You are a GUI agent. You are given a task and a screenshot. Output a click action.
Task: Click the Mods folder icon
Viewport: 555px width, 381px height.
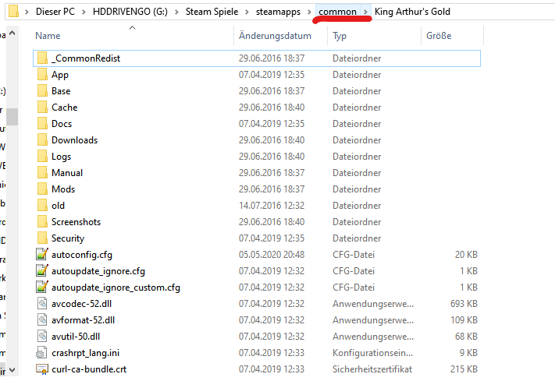coord(43,189)
